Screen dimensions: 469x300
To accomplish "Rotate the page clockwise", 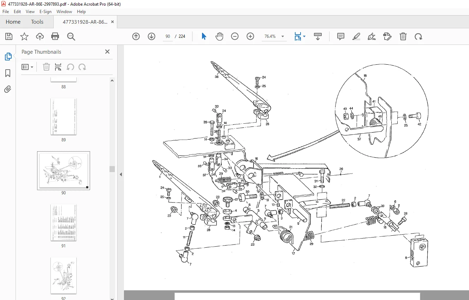I will 418,36.
